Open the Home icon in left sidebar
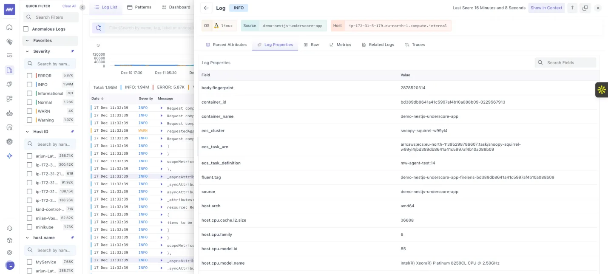608x274 pixels. (x=9, y=28)
